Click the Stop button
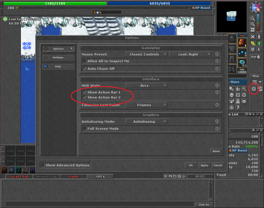 pyautogui.click(x=256, y=76)
